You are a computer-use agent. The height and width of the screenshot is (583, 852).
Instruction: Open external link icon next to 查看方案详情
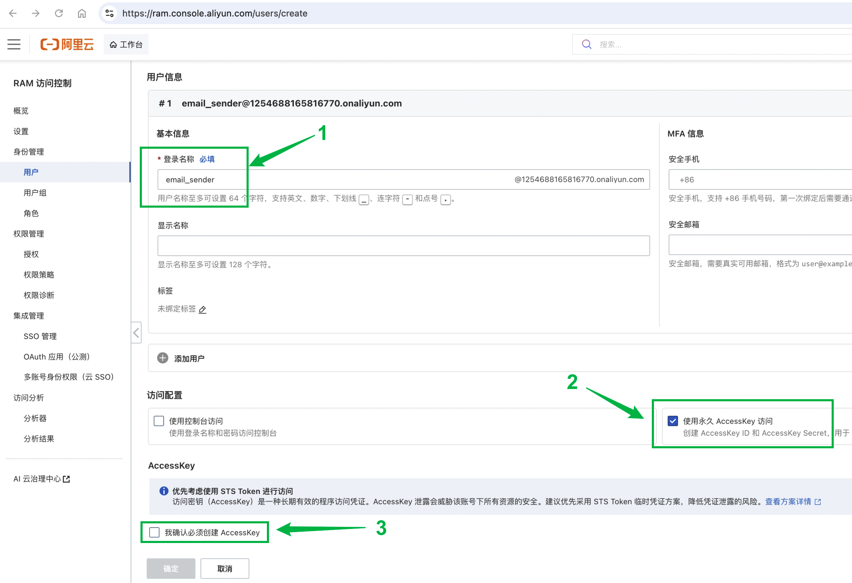pos(818,502)
